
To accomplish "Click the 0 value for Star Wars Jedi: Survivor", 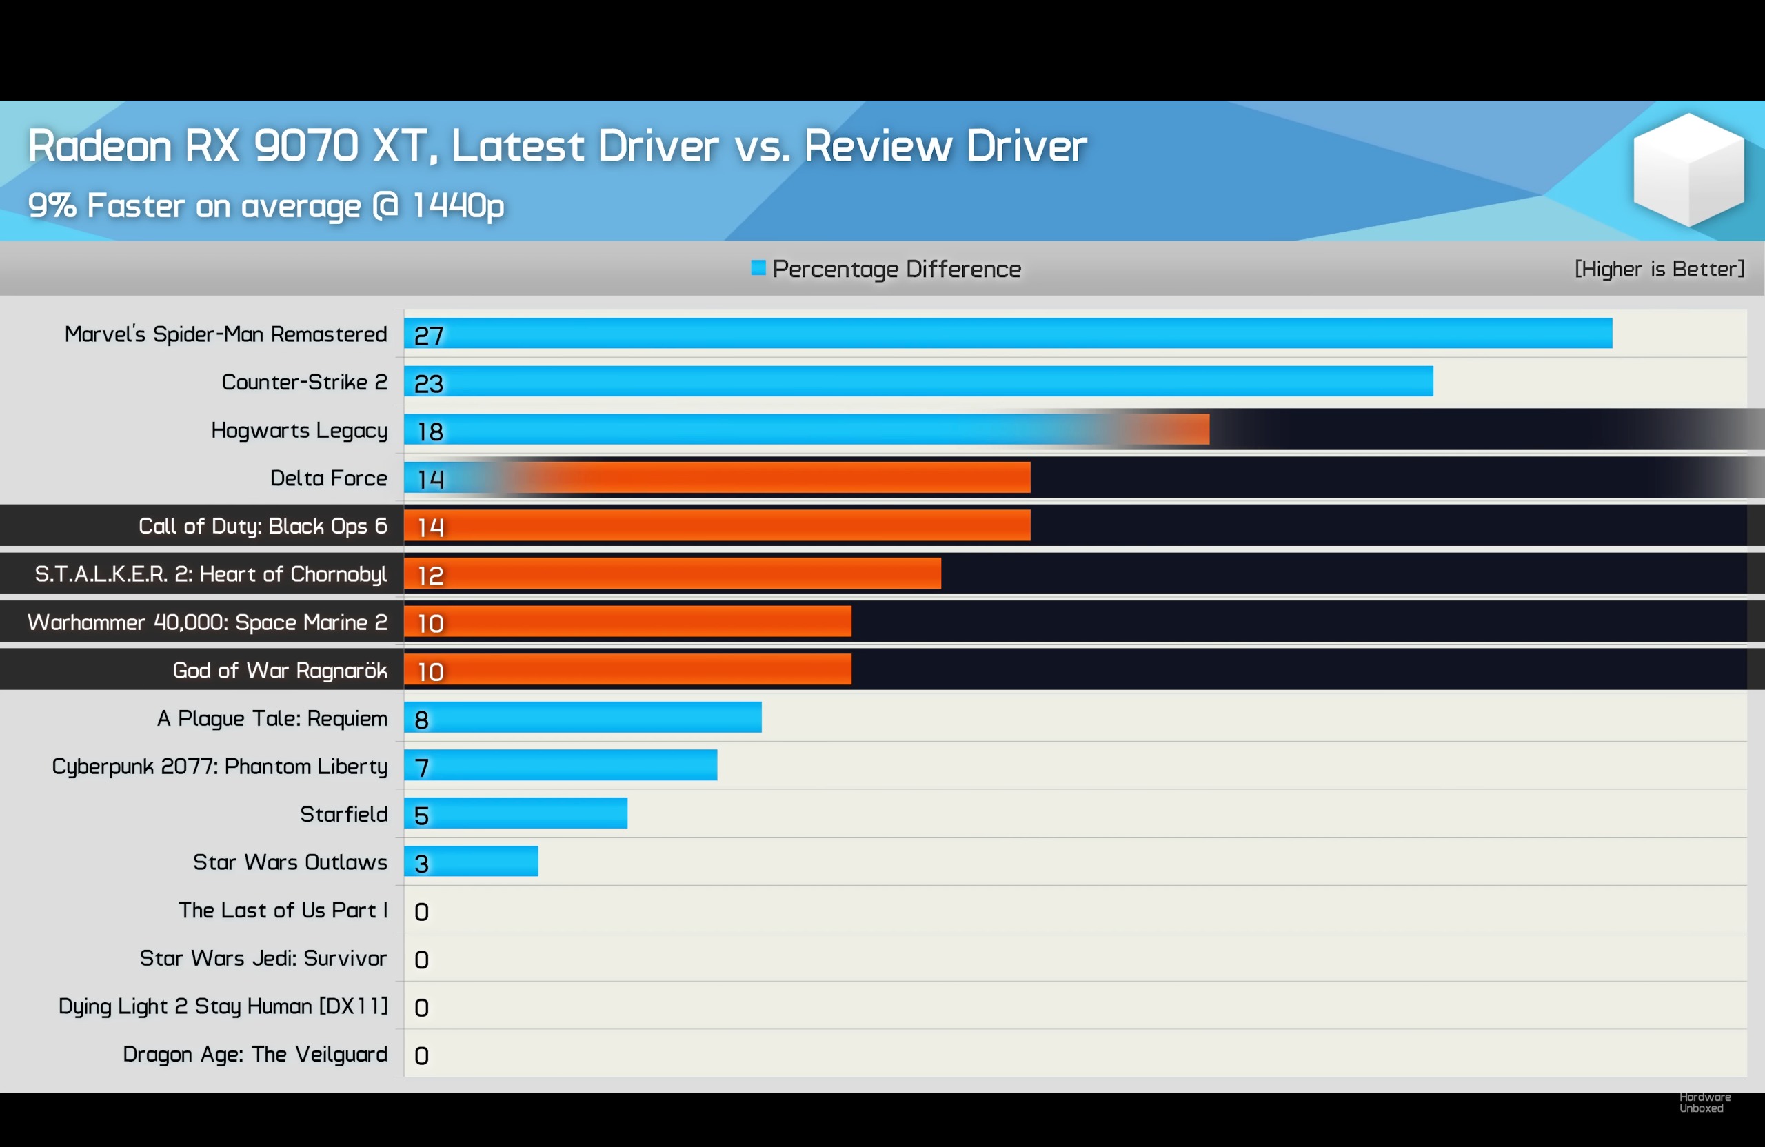I will click(x=421, y=960).
